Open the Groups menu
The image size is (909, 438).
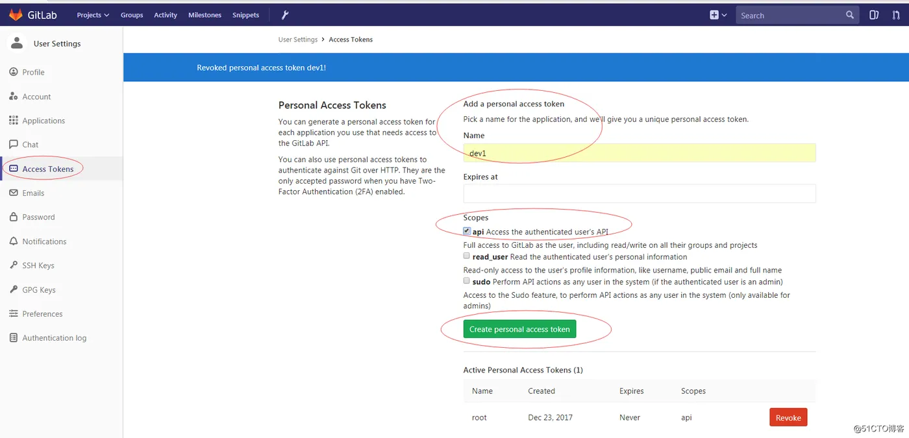(x=132, y=15)
